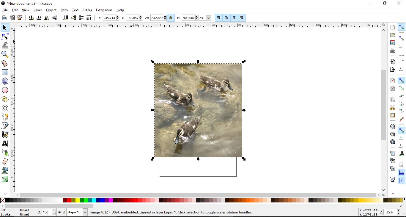The width and height of the screenshot is (406, 217).
Task: Increase the W value with up stepper
Action: click(165, 16)
